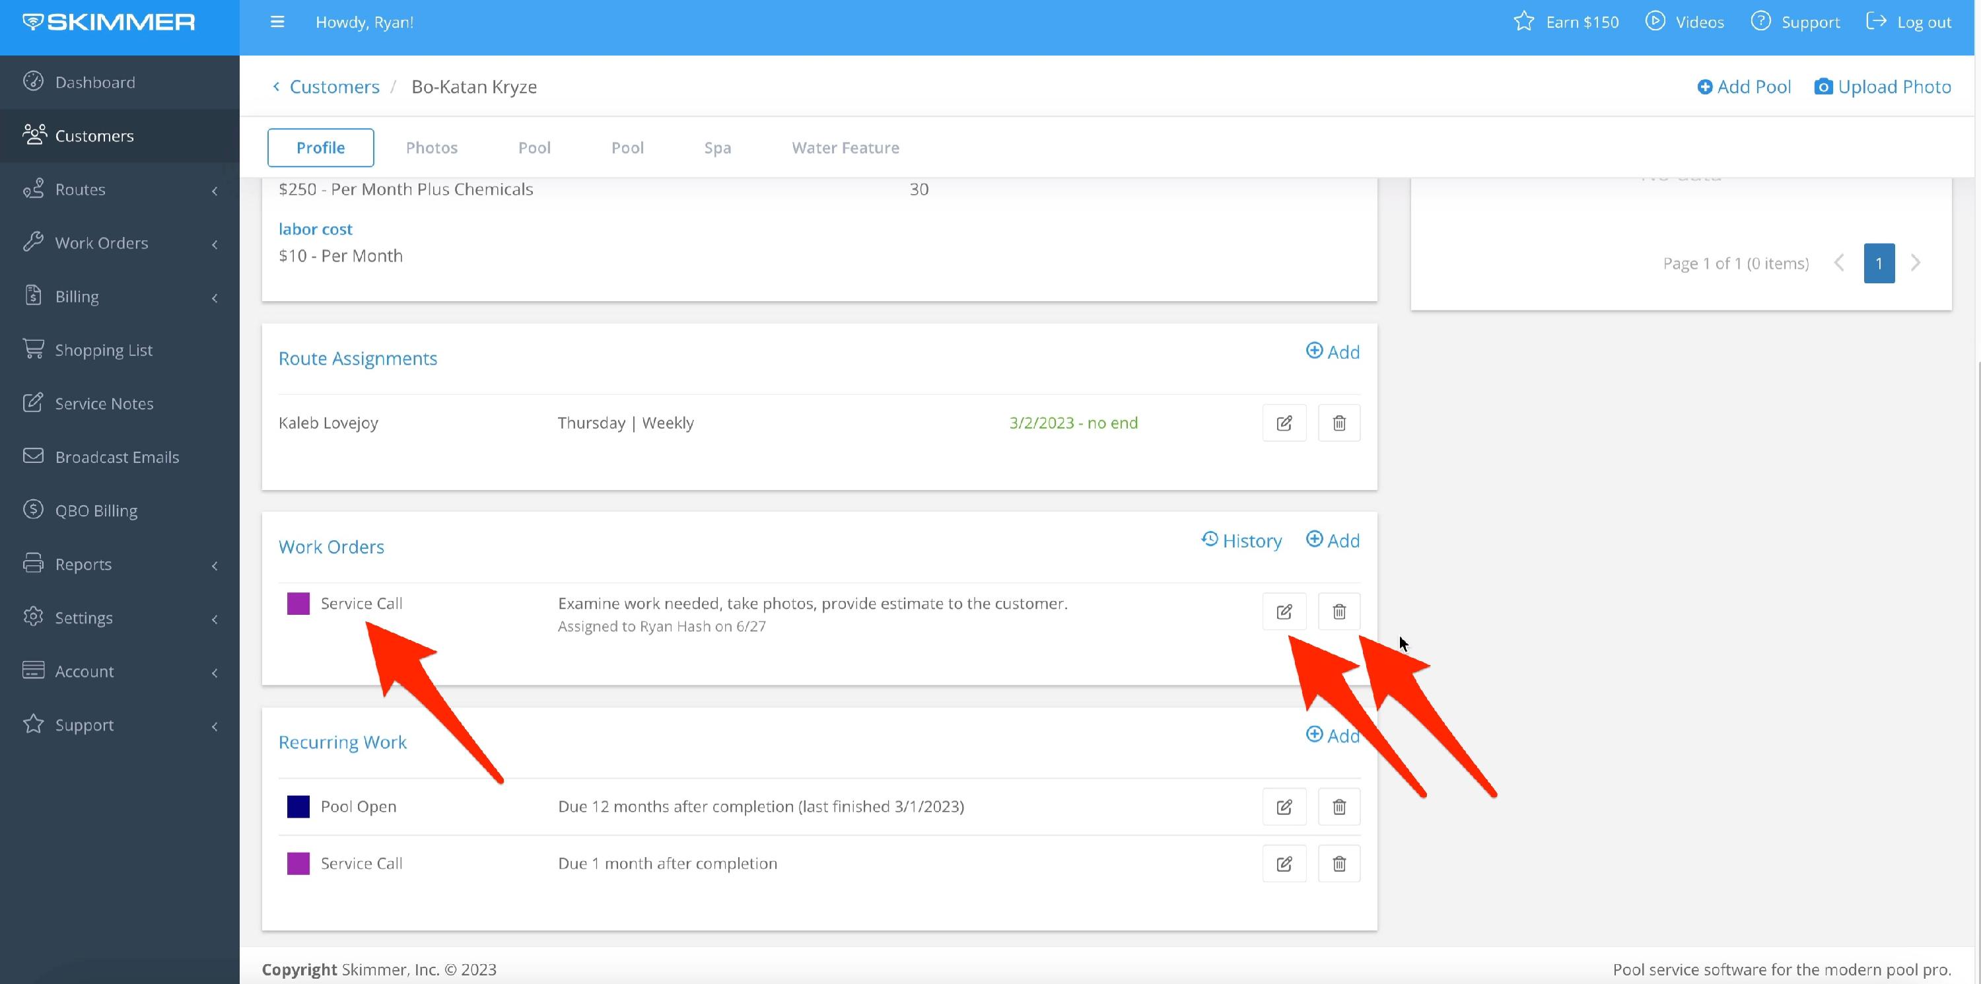Go back to Customers breadcrumb link
This screenshot has height=984, width=1981.
333,87
